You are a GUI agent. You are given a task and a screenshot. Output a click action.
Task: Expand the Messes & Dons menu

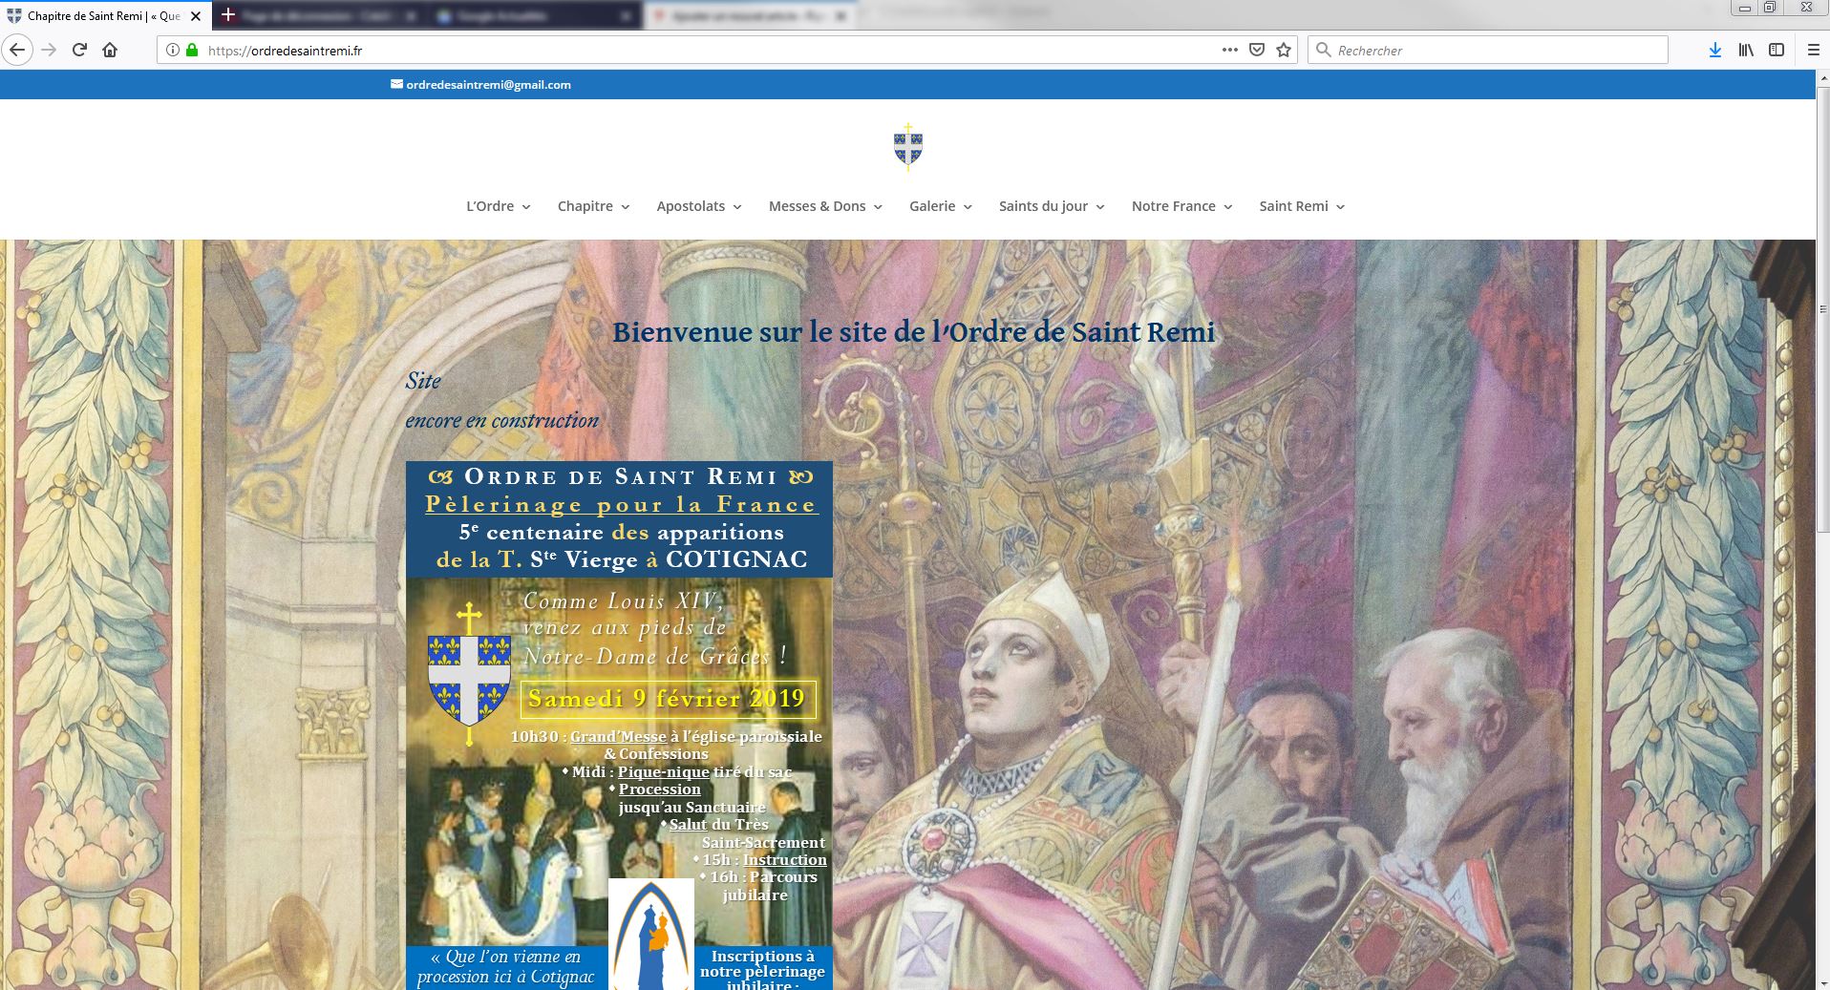click(825, 206)
